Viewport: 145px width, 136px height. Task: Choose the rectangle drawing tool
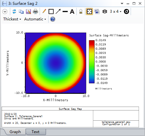point(51,11)
